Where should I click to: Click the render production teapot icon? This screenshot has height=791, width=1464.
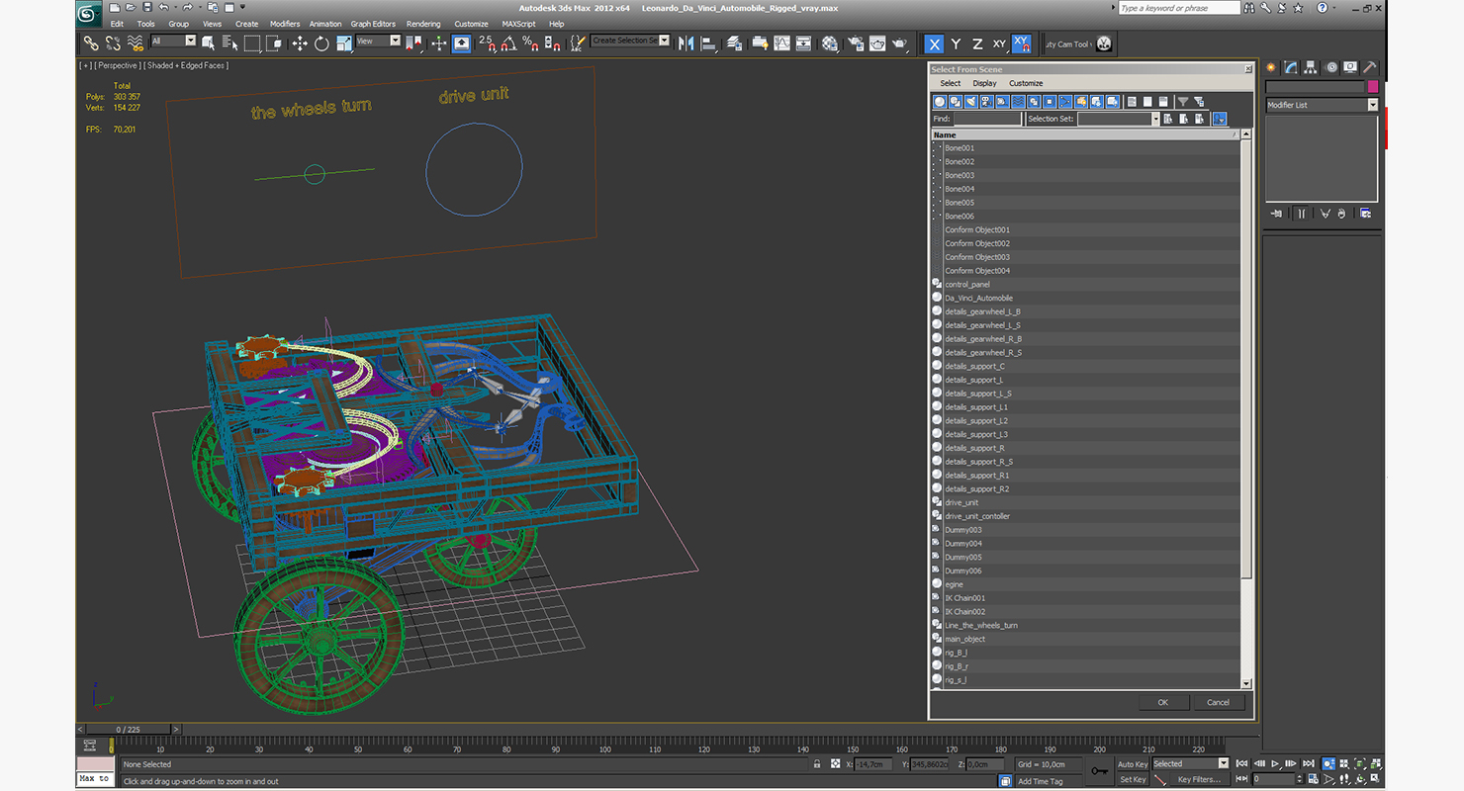point(899,44)
